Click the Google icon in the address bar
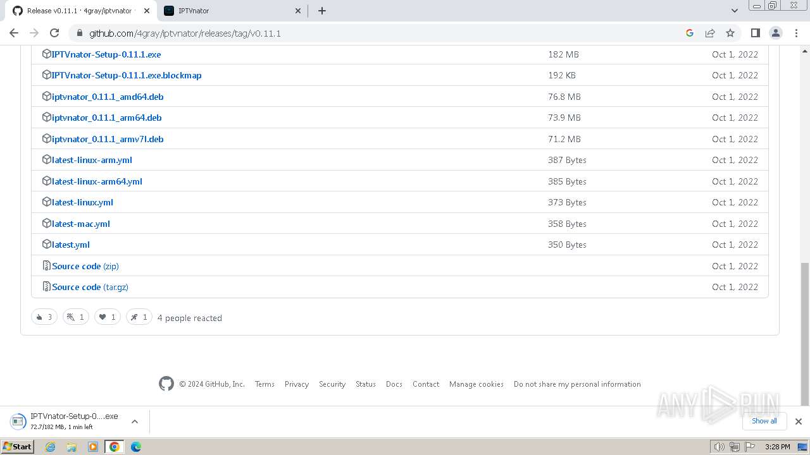This screenshot has height=455, width=810. click(x=690, y=33)
